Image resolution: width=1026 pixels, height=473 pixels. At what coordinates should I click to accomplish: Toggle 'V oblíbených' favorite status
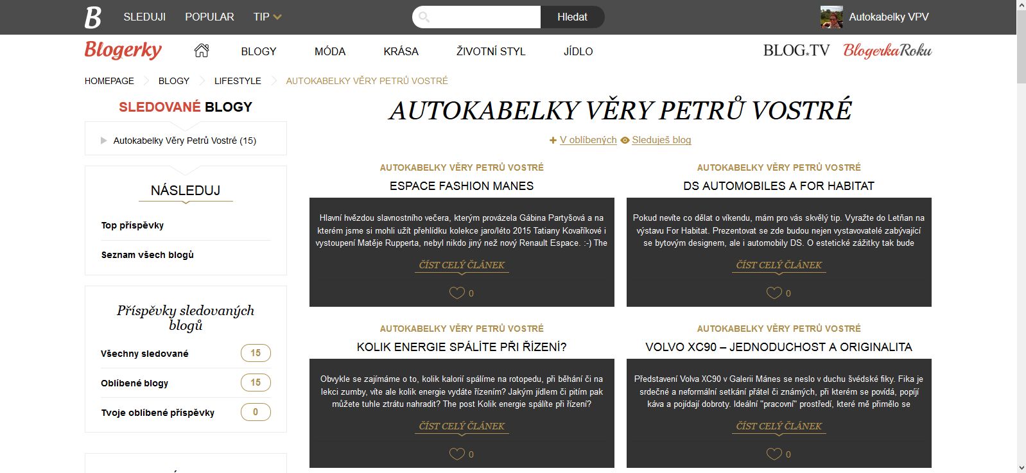[583, 140]
